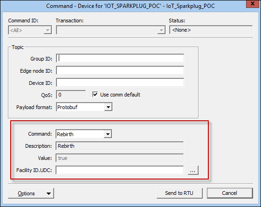The image size is (261, 207).
Task: Click the Payload format label
Action: coord(34,107)
